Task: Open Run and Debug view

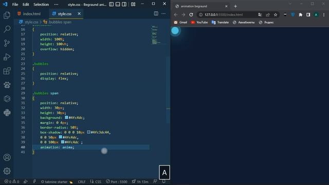Action: point(7,57)
